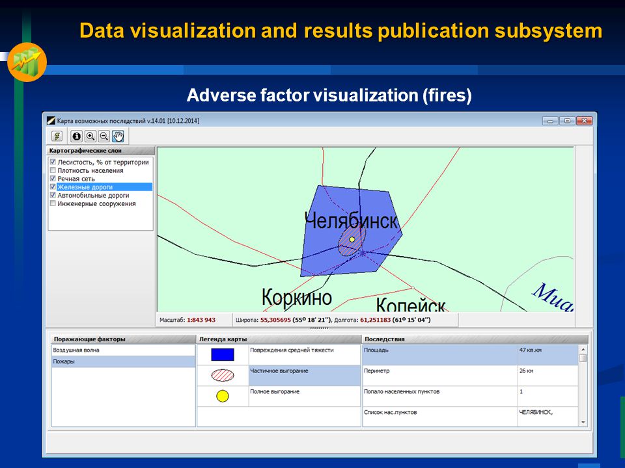Click Список нас.пунктов row label
The height and width of the screenshot is (468, 625).
tap(390, 412)
